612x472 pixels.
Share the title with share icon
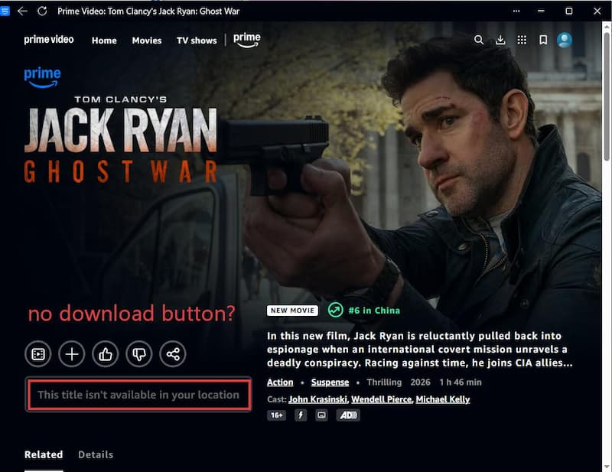tap(173, 354)
